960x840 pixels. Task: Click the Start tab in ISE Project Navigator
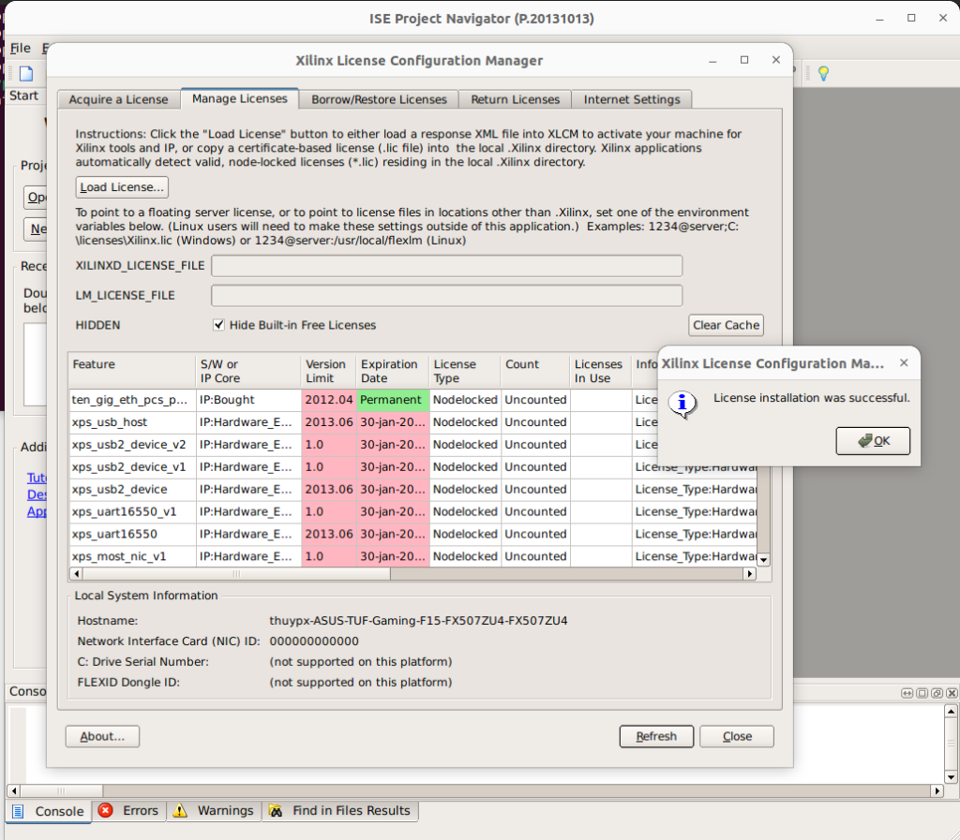[x=23, y=96]
